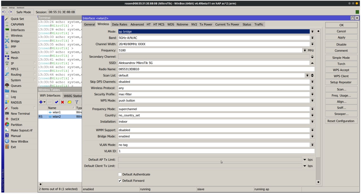Open the Country dropdown arrow
Screen dimensions: 361x194
click(312, 115)
